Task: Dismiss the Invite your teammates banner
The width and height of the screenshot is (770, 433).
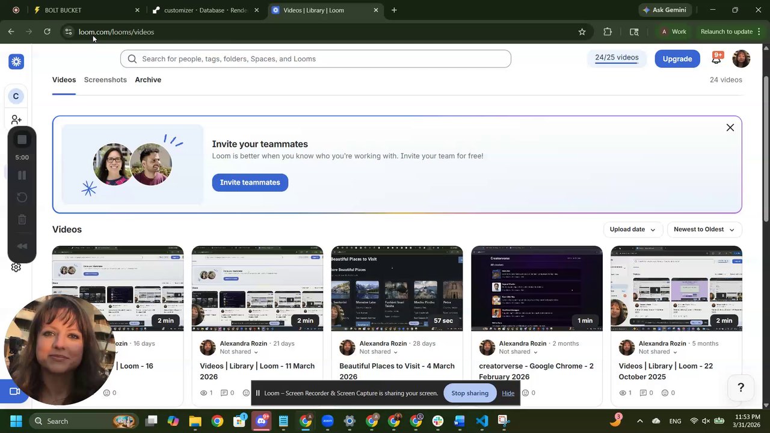Action: point(730,127)
